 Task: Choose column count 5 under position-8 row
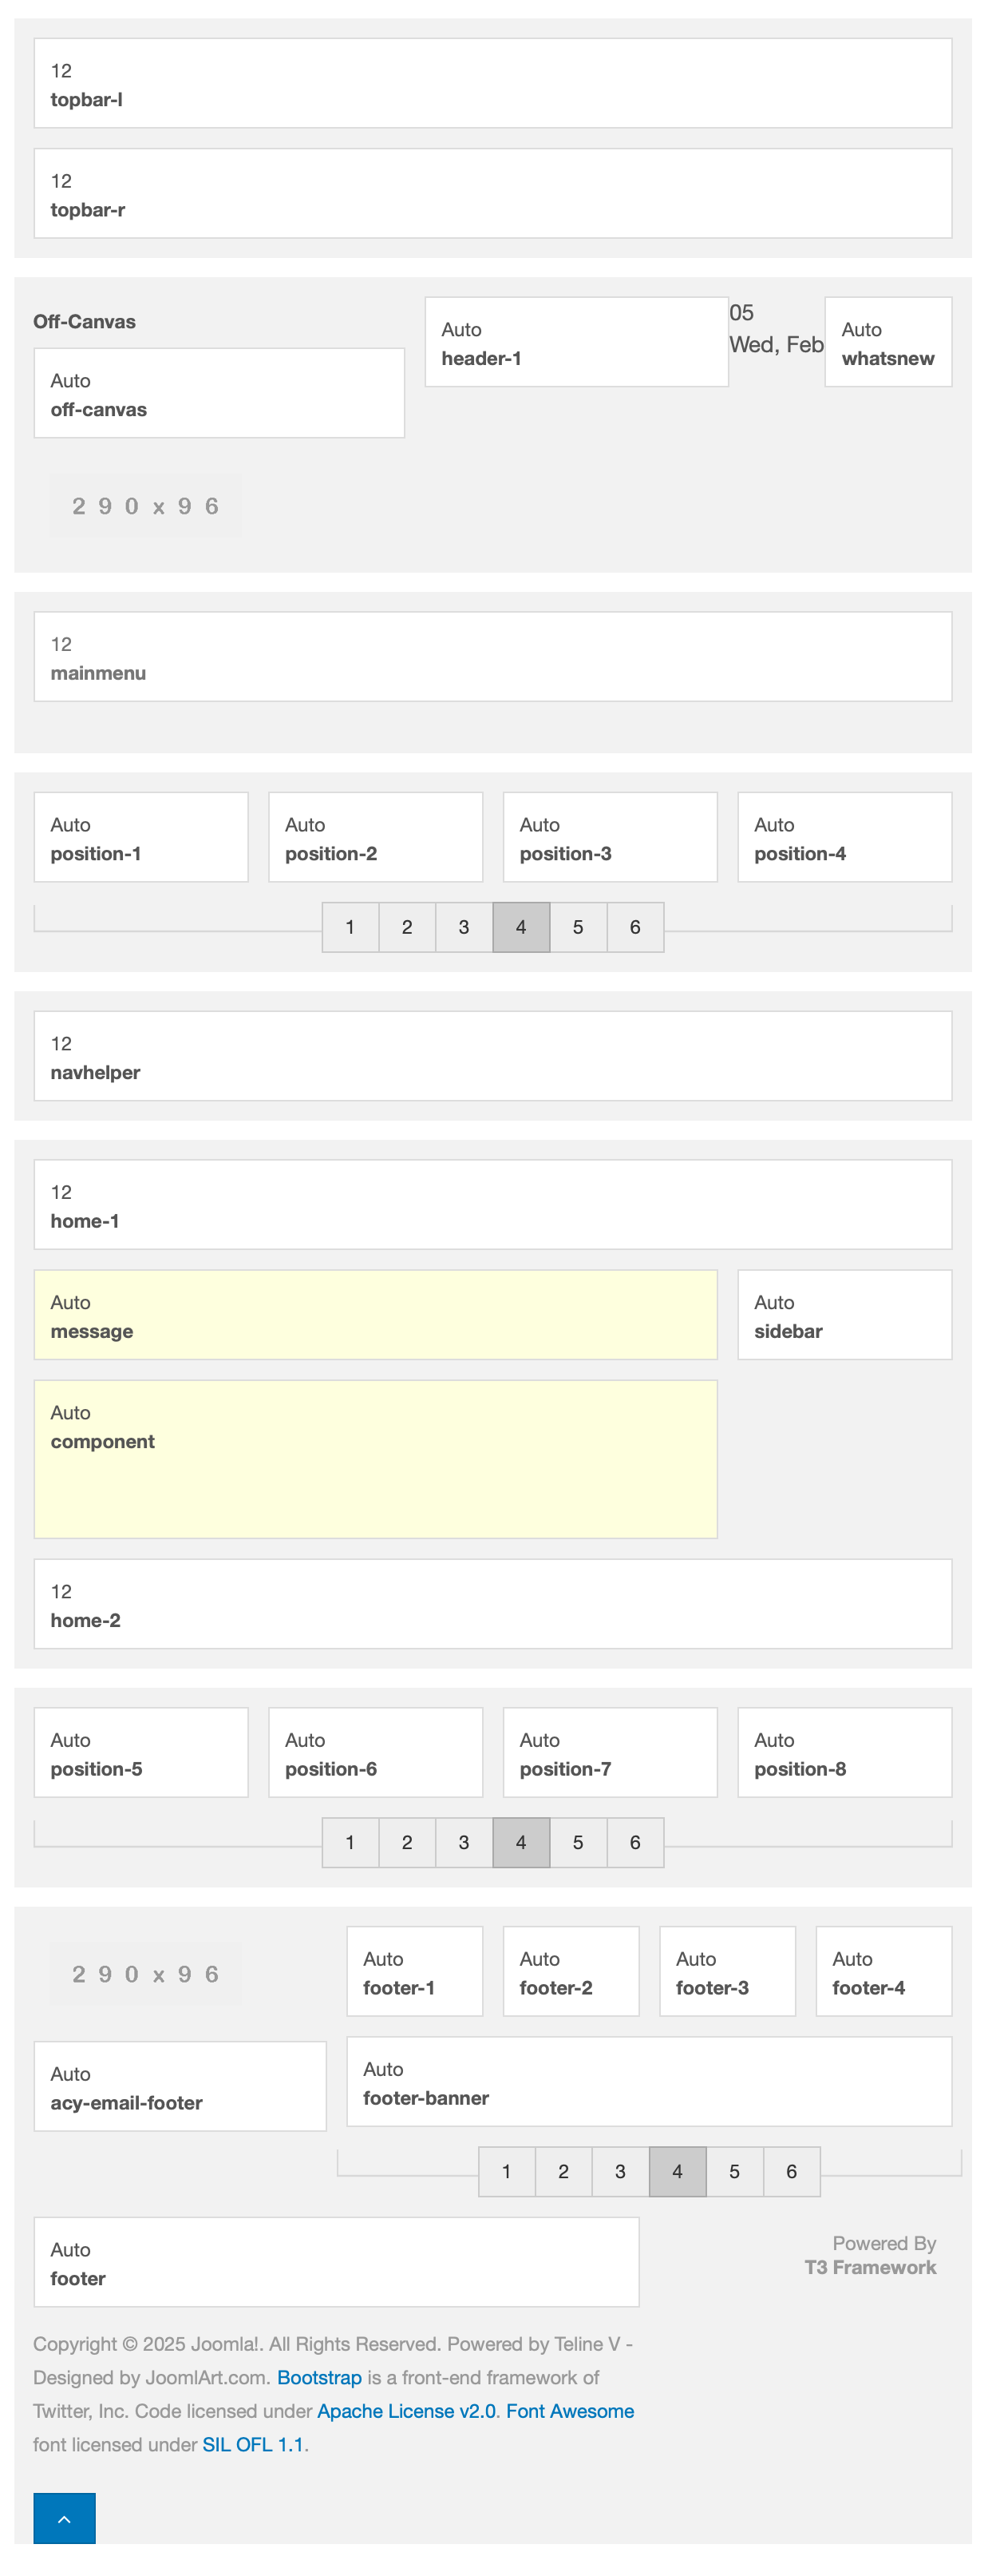(x=578, y=1842)
